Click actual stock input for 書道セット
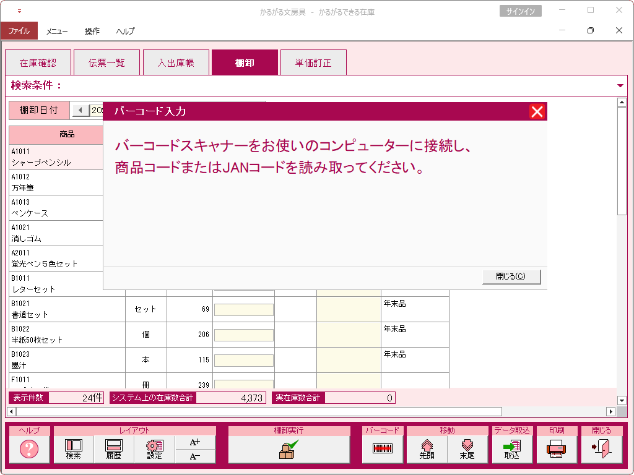 pyautogui.click(x=244, y=310)
